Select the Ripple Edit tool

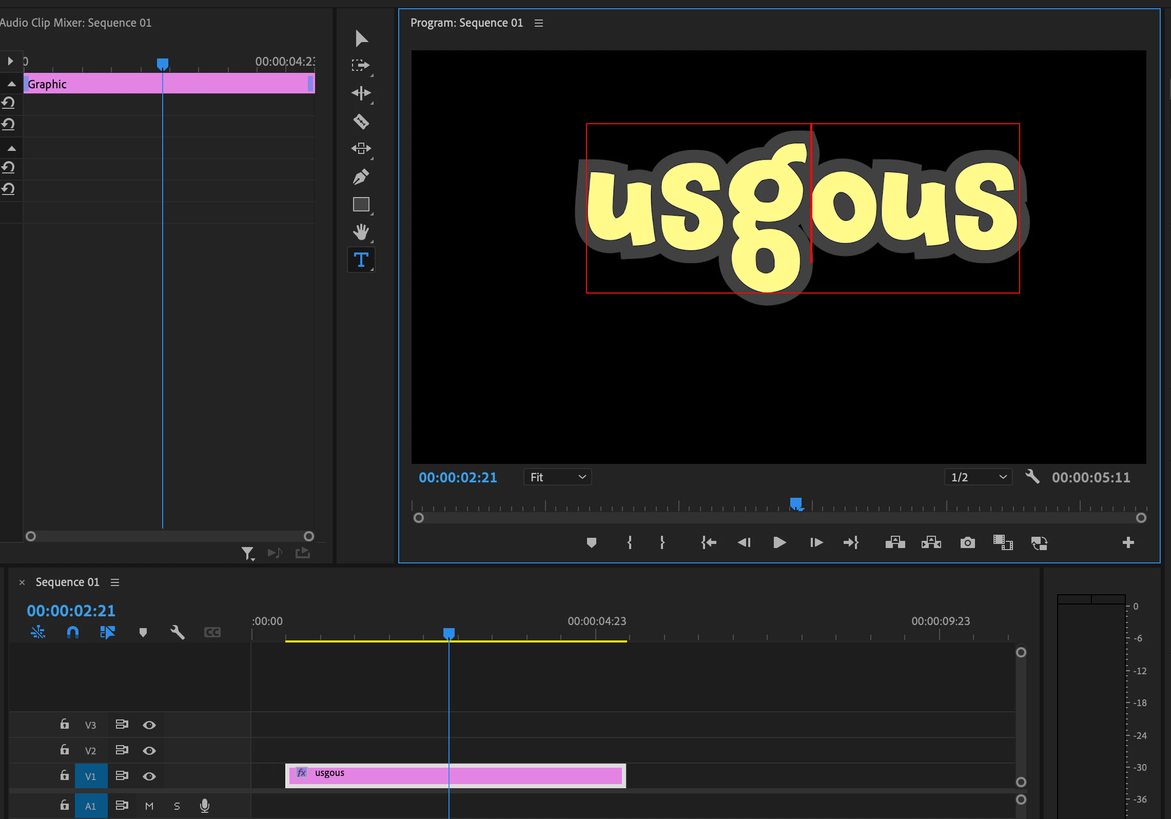361,93
